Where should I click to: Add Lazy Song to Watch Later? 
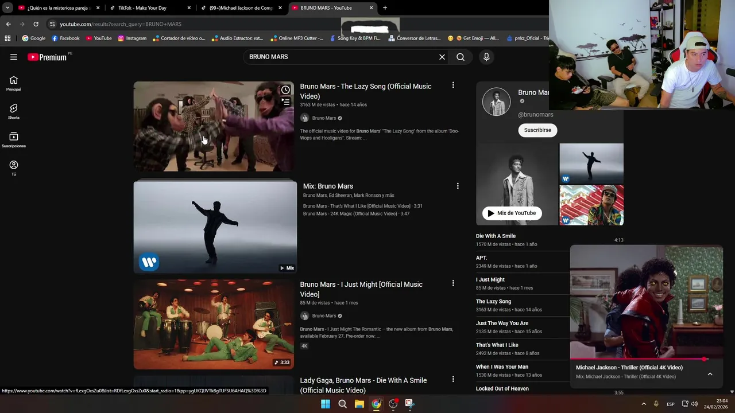click(285, 90)
